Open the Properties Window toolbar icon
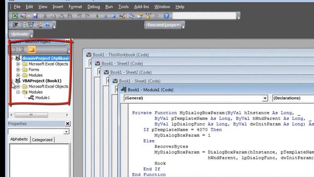 click(x=140, y=16)
